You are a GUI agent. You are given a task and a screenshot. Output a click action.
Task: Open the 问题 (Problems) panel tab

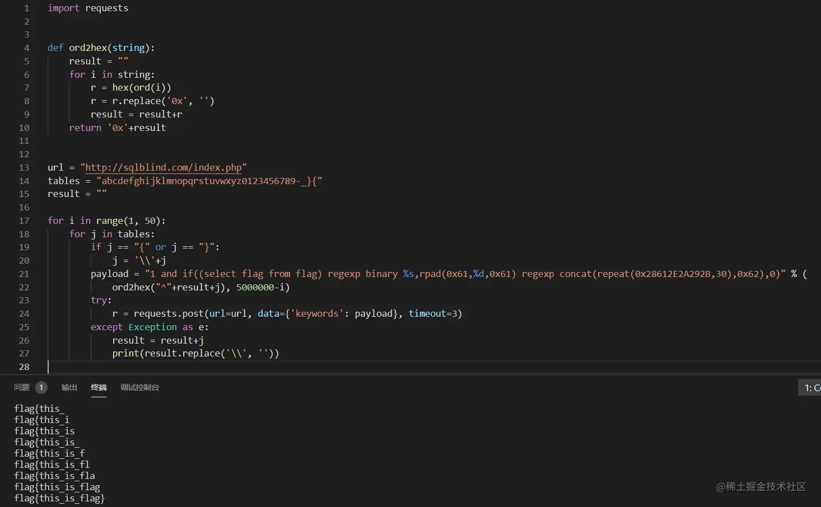coord(22,387)
